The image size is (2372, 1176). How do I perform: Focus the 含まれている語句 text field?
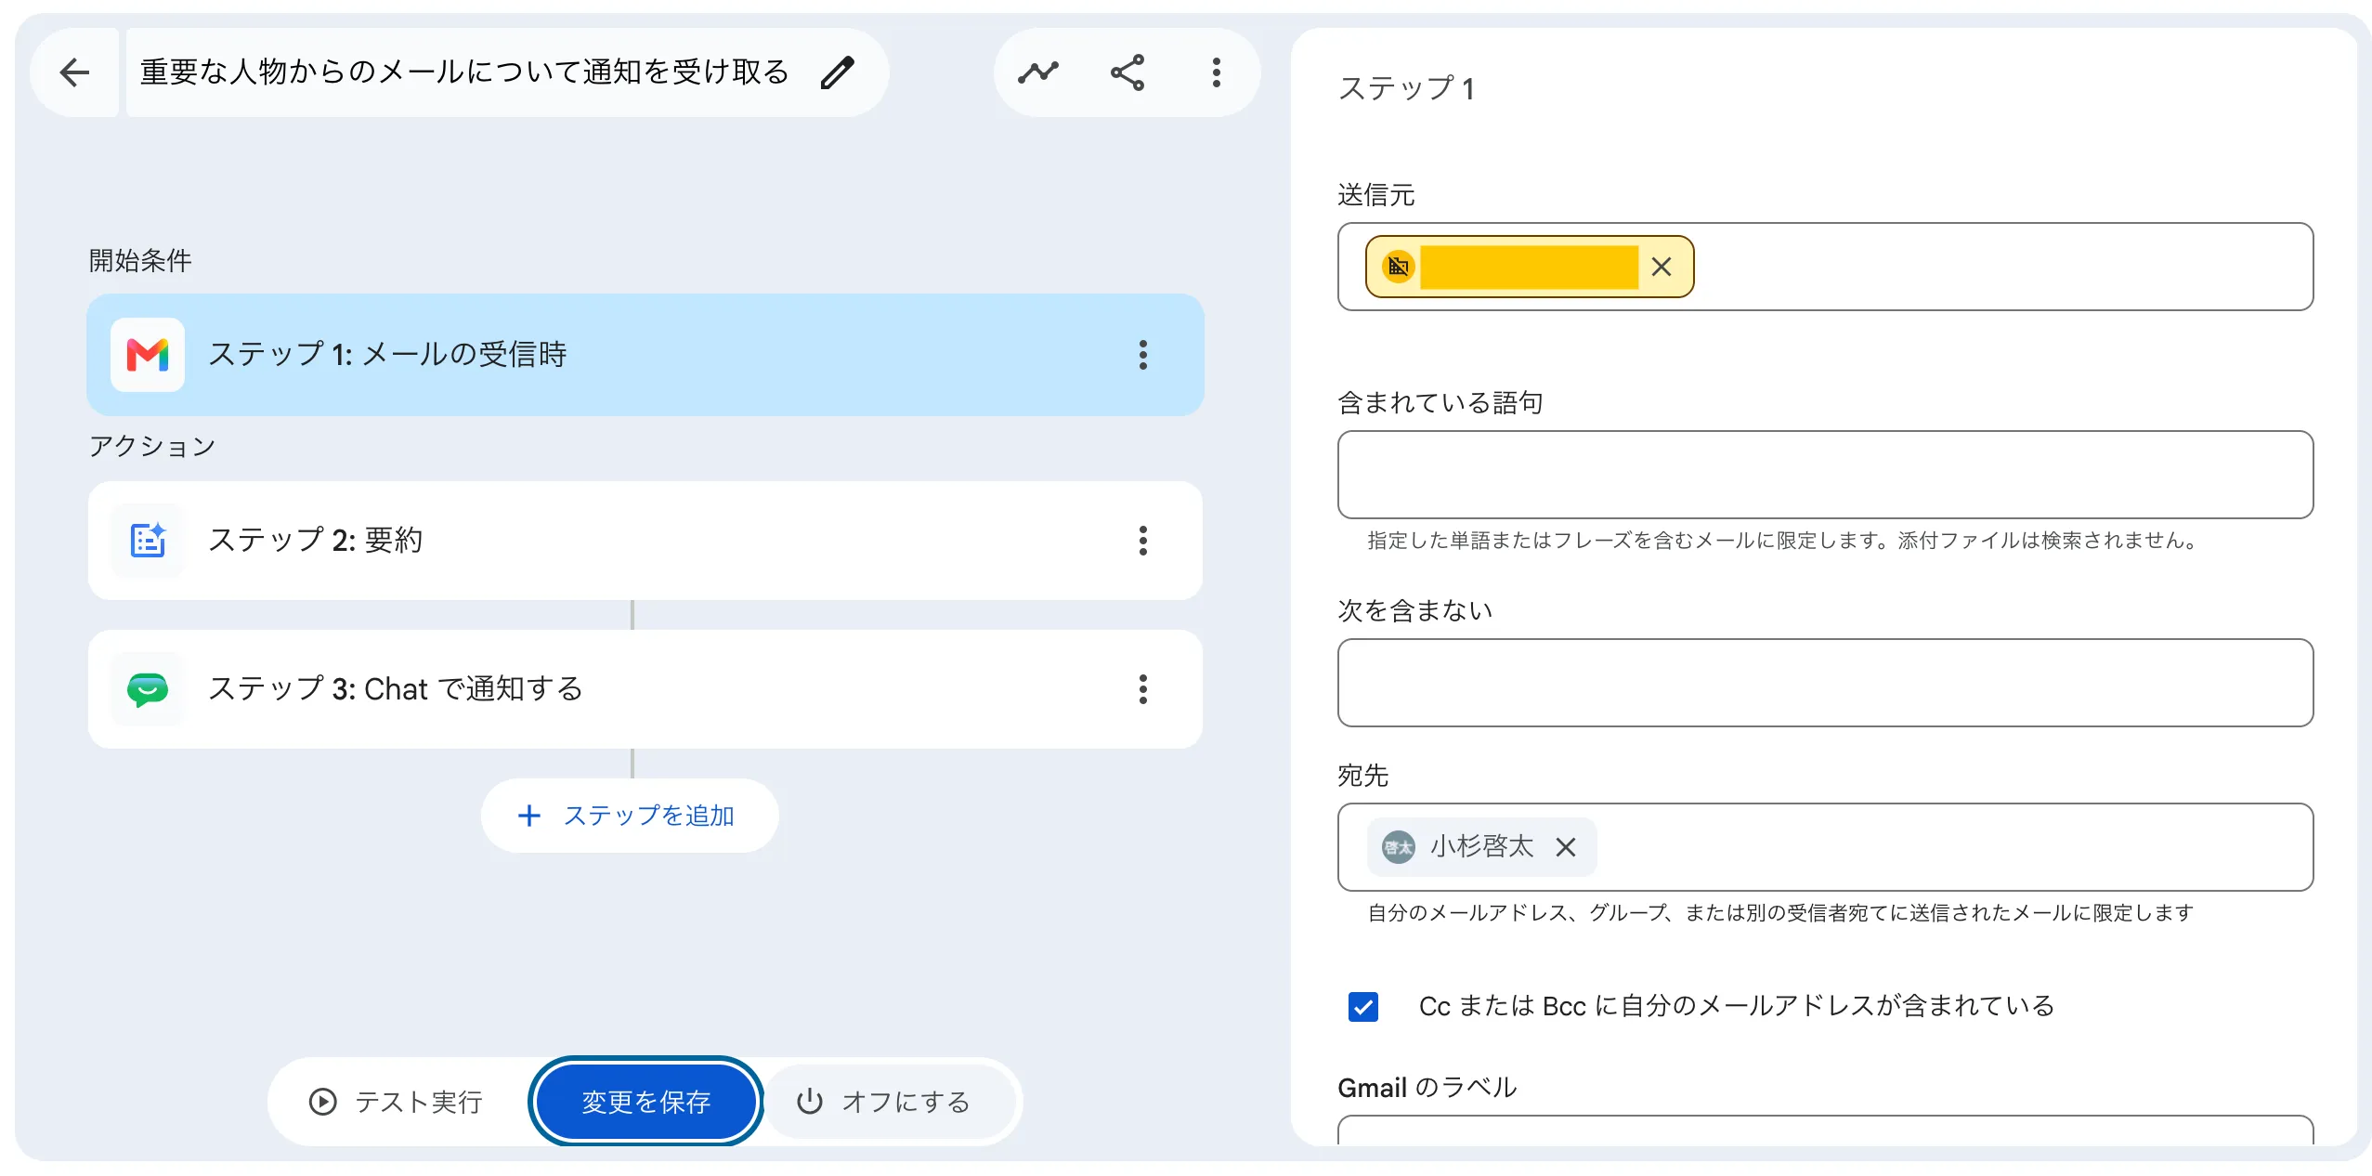[x=1826, y=475]
